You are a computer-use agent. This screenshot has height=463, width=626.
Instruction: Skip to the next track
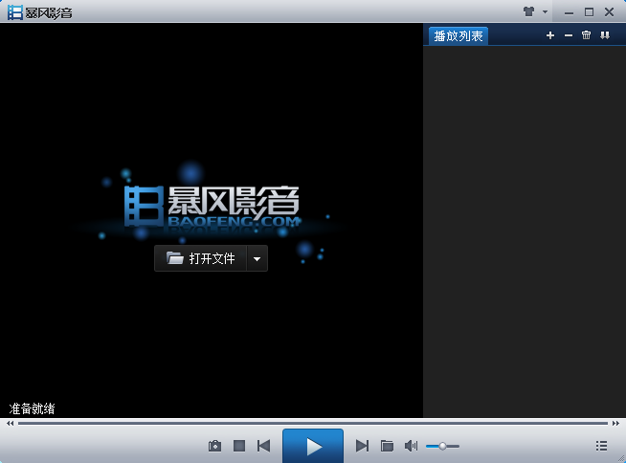tap(362, 446)
